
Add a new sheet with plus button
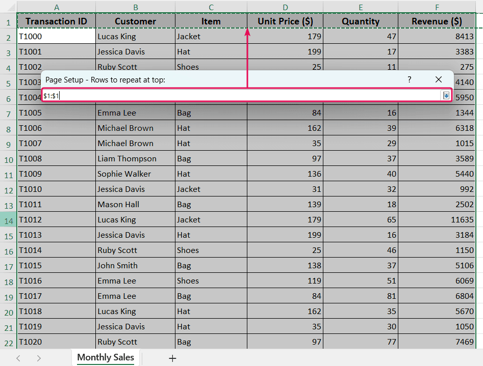click(x=172, y=358)
